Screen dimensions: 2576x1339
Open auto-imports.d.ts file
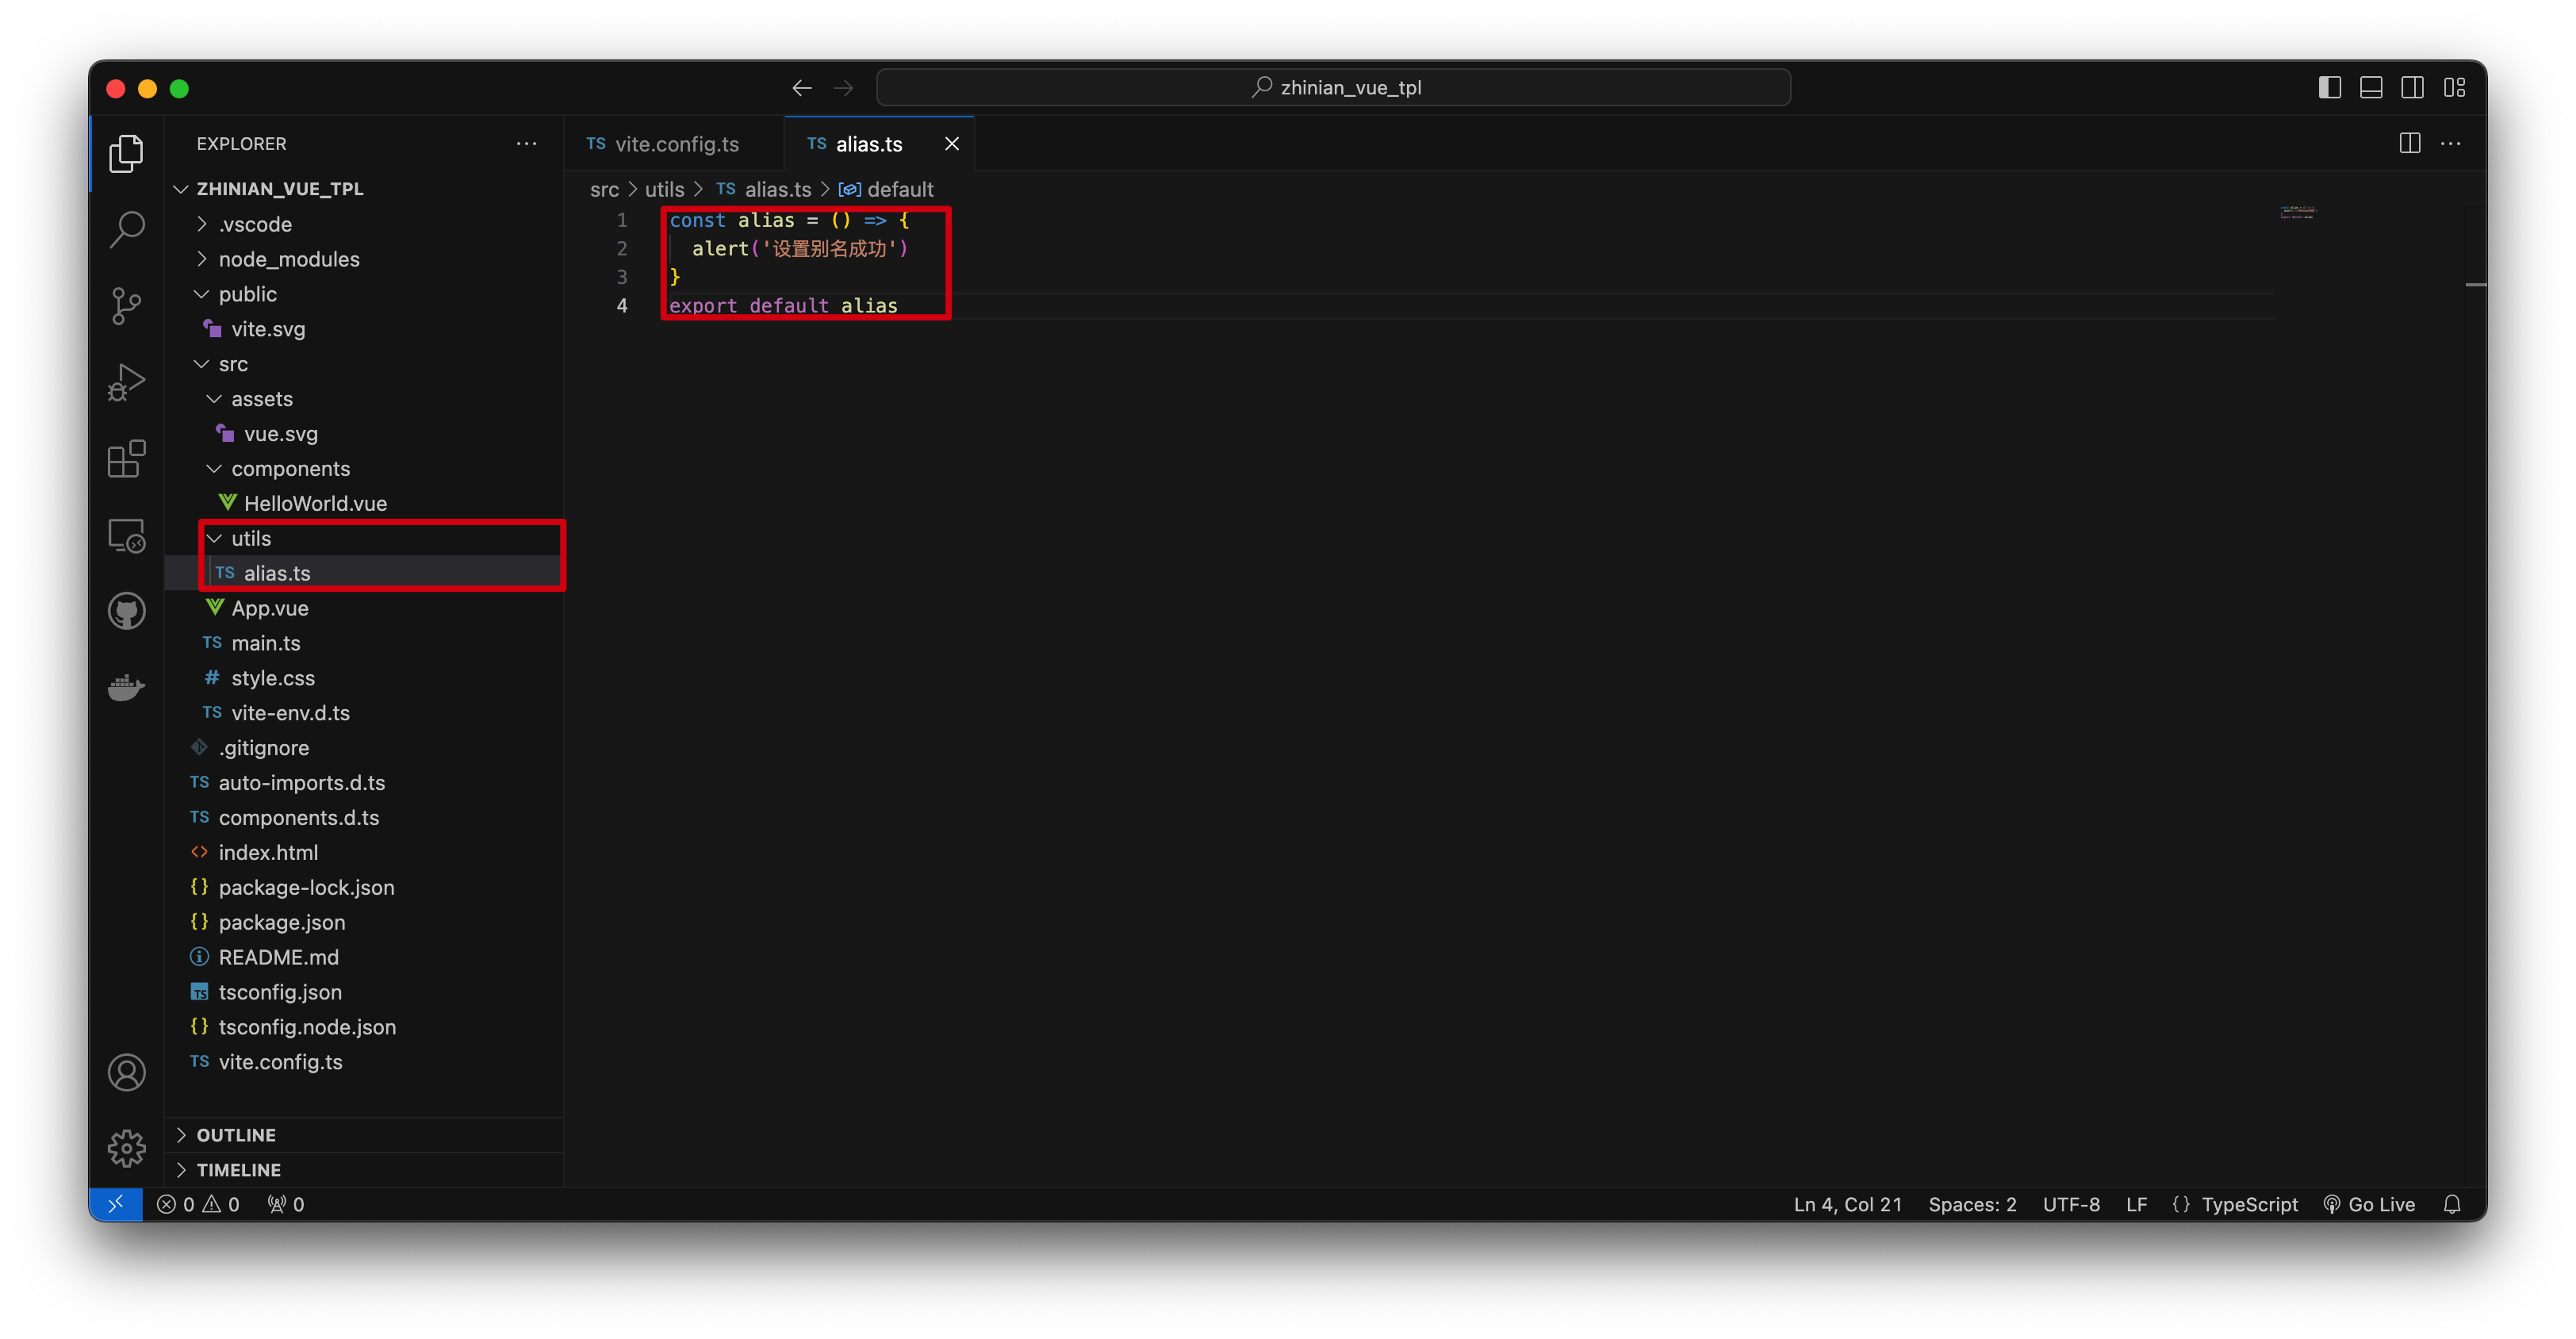364,783
